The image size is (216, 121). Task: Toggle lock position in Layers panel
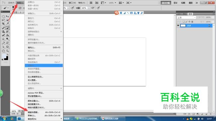(189, 22)
